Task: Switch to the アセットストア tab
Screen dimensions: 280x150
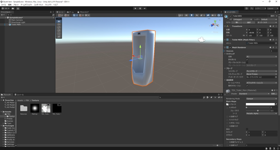Action: [83, 12]
